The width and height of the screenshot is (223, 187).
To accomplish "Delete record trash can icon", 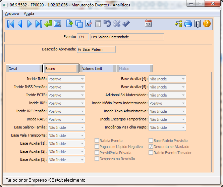I will (x=98, y=24).
